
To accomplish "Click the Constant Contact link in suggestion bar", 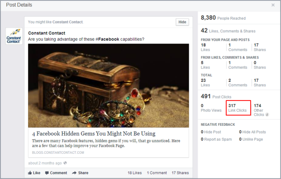I will (67, 22).
